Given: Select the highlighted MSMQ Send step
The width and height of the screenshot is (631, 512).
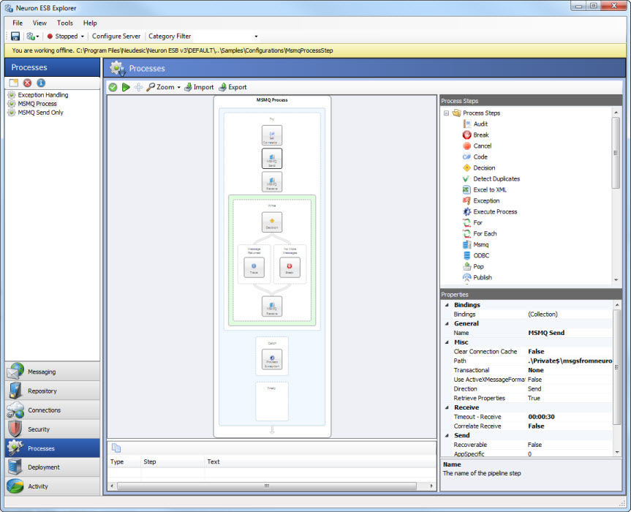Looking at the screenshot, I should point(272,158).
